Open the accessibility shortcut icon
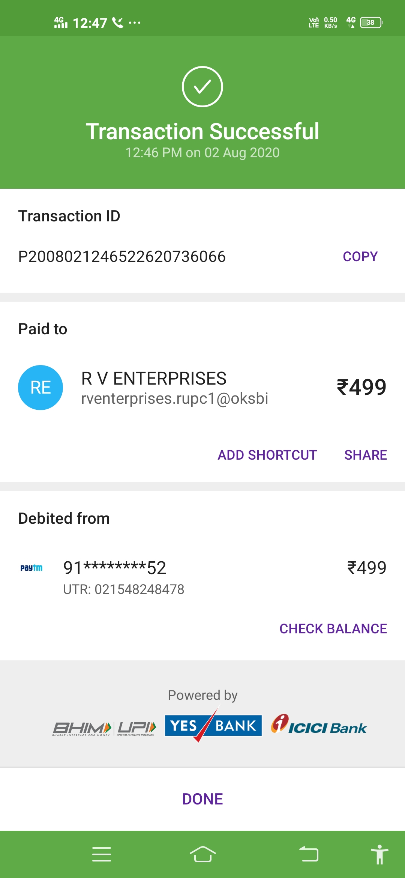The image size is (405, 878). coord(379,854)
